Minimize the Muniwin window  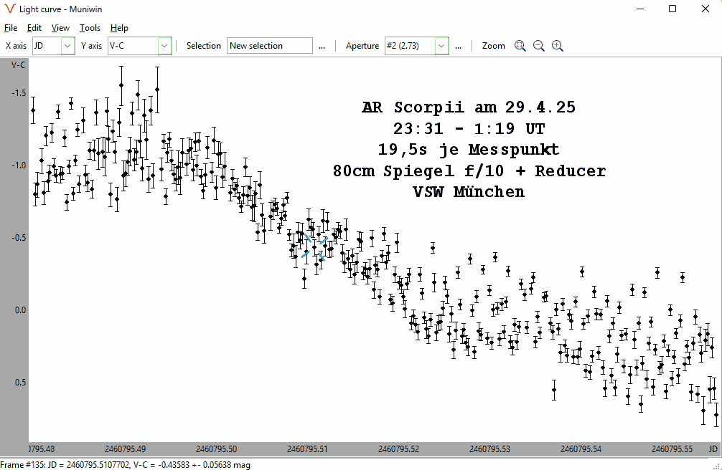(639, 9)
